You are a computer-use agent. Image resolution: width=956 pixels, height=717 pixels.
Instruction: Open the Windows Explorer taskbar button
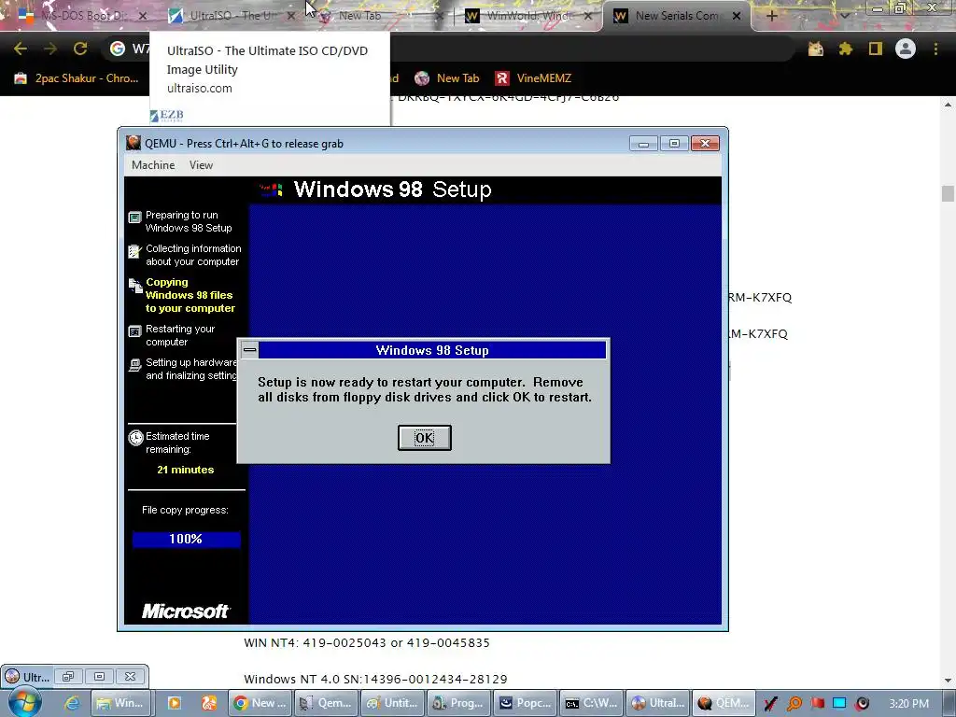[x=120, y=703]
